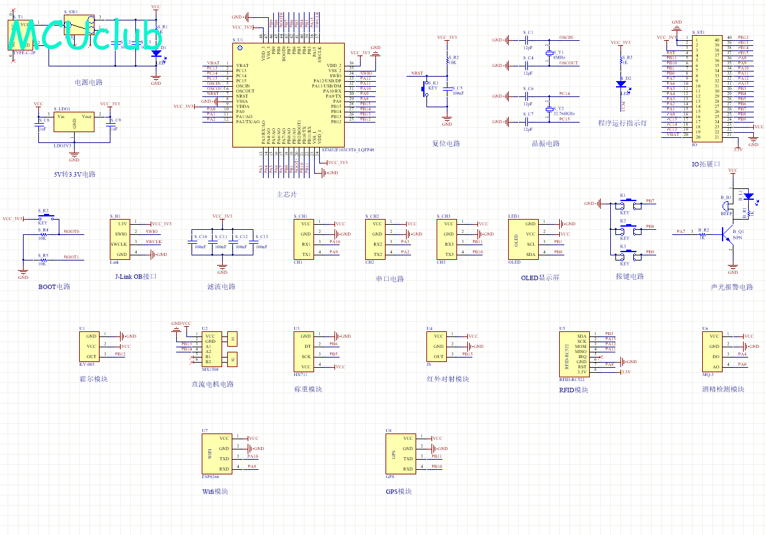The image size is (766, 535).
Task: Click the NRST net label in reset circuit
Action: pyautogui.click(x=417, y=74)
